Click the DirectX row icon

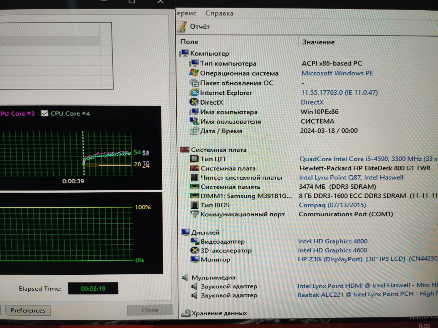pyautogui.click(x=194, y=102)
